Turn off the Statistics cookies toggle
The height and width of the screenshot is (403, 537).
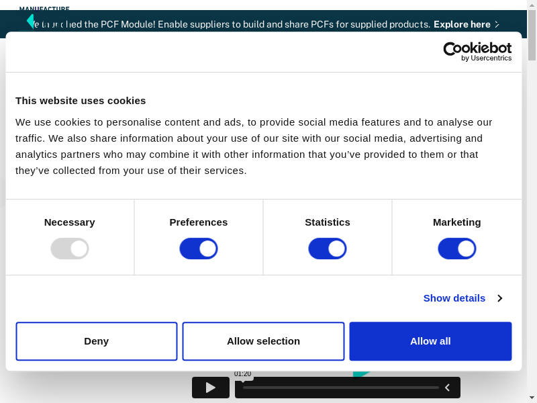pyautogui.click(x=328, y=249)
